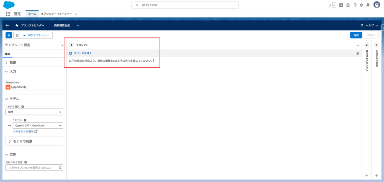Viewport: 384px width, 182px height.
Task: Click the sliders configuration icon button
Action: tap(17, 35)
